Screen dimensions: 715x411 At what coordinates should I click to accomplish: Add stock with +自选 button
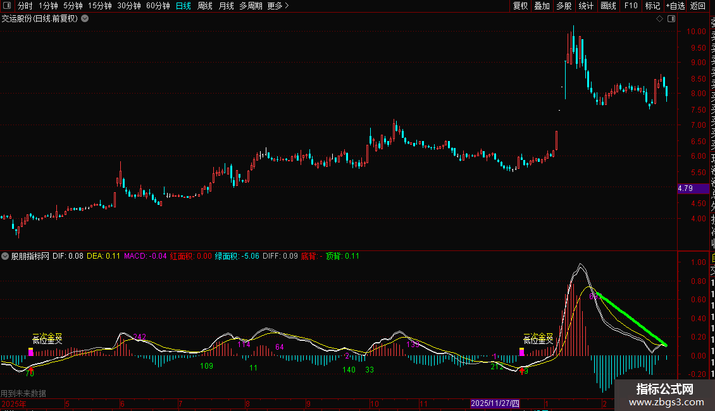pyautogui.click(x=675, y=6)
